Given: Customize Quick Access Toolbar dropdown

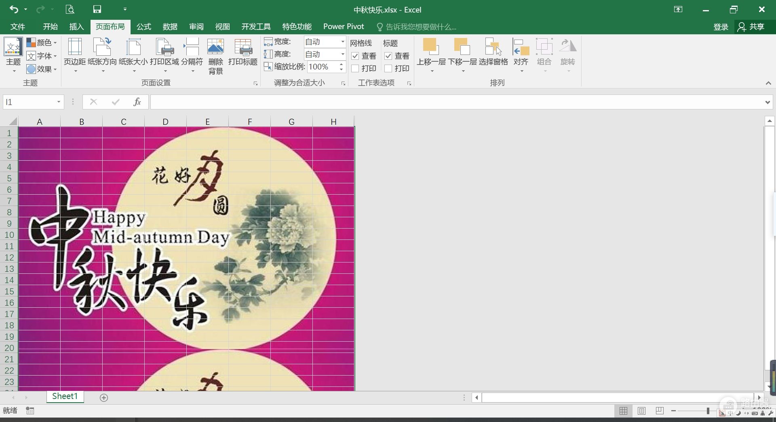Looking at the screenshot, I should 125,9.
